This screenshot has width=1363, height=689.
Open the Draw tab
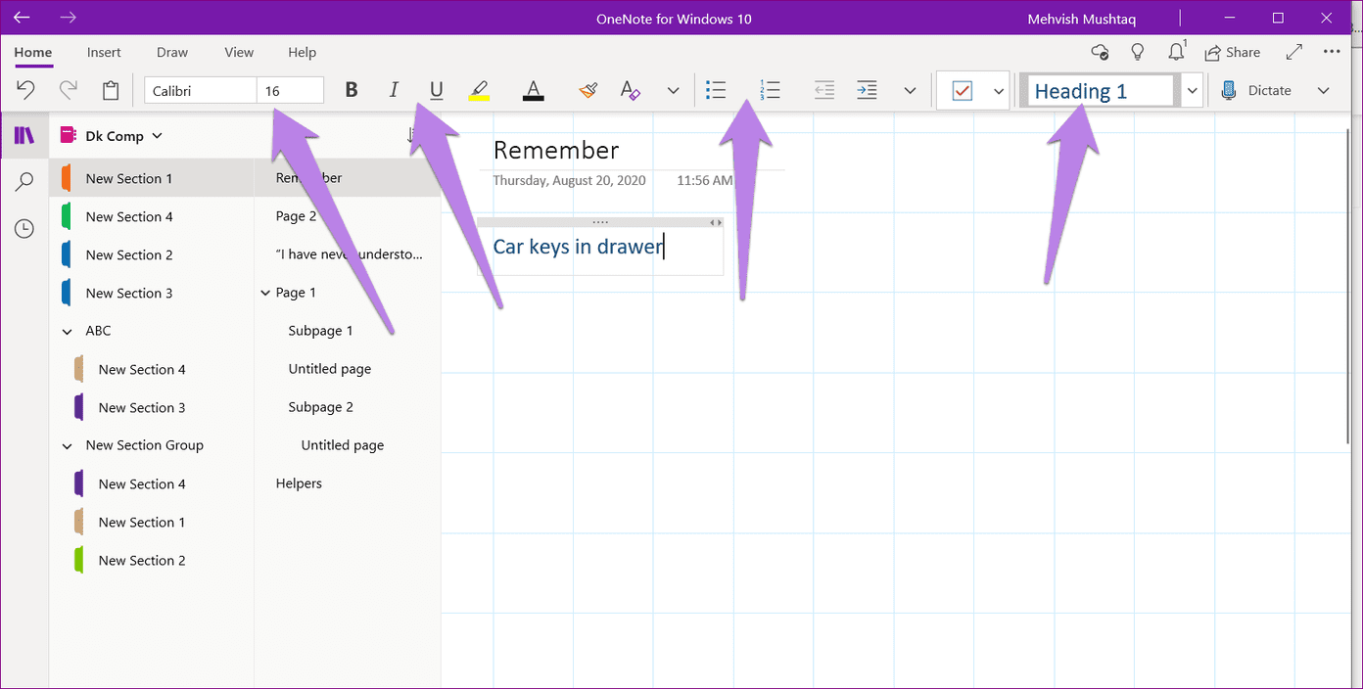[x=172, y=53]
